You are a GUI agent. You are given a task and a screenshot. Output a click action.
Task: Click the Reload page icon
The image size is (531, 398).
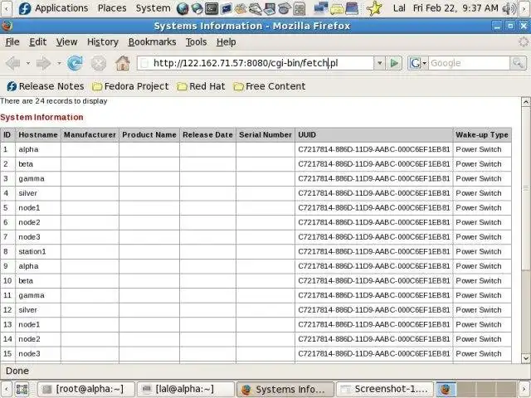point(75,63)
